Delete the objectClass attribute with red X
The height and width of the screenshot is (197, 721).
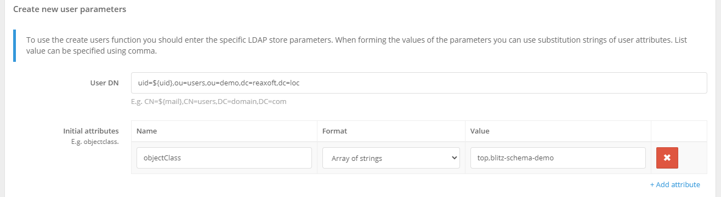pyautogui.click(x=667, y=158)
